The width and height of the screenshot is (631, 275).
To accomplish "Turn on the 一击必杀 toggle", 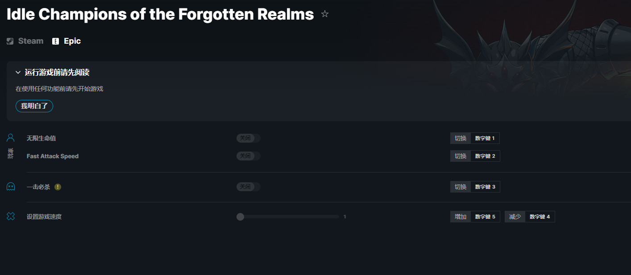I will coord(249,187).
